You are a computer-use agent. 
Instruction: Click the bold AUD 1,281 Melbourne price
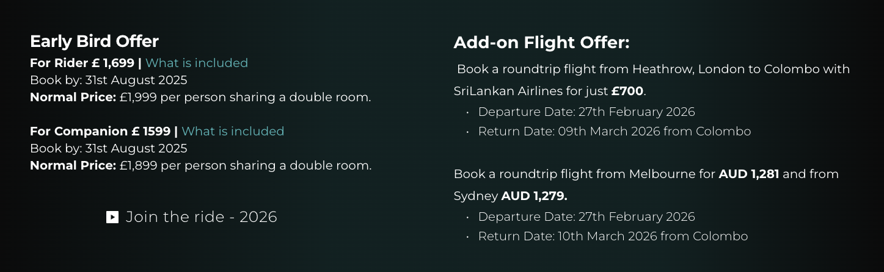click(x=748, y=174)
